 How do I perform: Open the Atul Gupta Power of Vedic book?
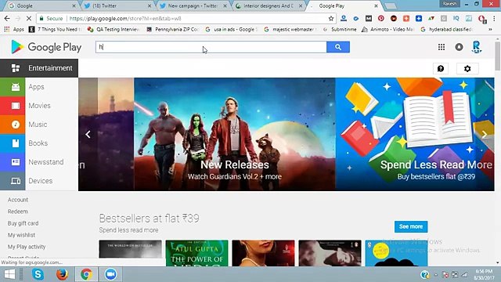[196, 253]
